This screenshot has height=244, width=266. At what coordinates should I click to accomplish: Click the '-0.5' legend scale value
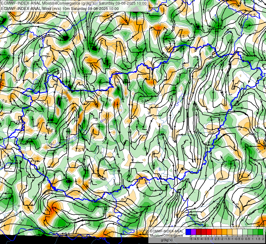point(237,239)
